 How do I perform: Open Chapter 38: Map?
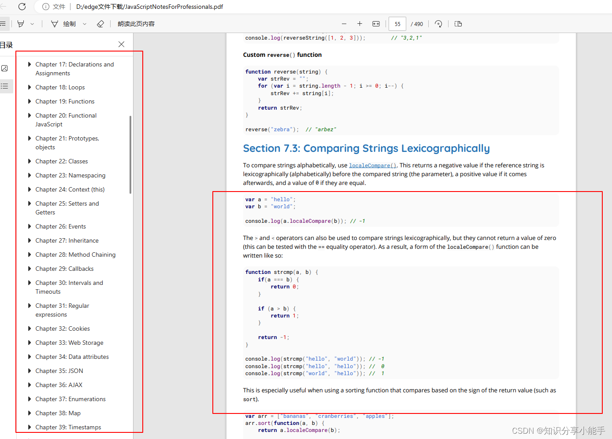58,413
